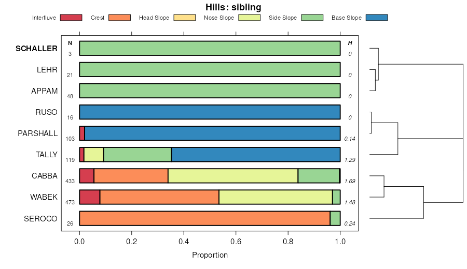The width and height of the screenshot is (467, 269).
Task: Click the blue bar in the RUSO row
Action: 210,112
